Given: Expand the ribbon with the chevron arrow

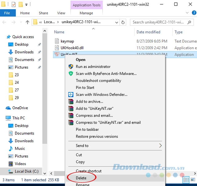Looking at the screenshot, I should (x=187, y=13).
